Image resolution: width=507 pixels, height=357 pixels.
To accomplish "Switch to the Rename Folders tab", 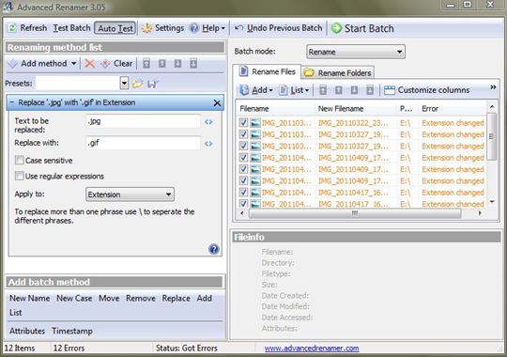I will 338,73.
